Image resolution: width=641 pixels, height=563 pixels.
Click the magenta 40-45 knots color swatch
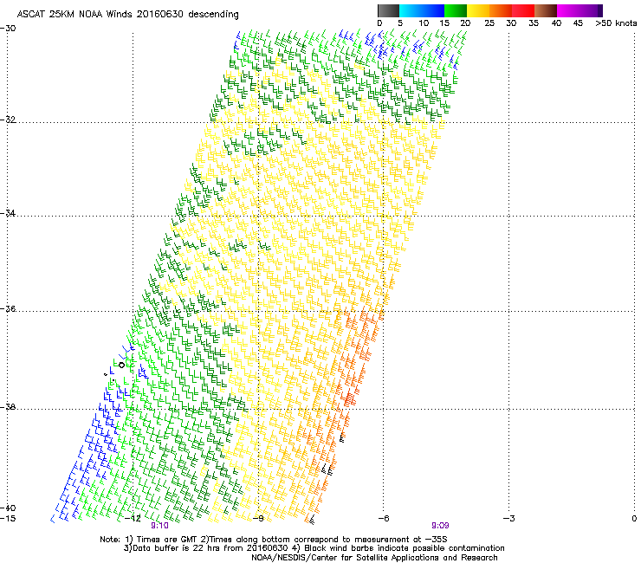click(x=568, y=10)
